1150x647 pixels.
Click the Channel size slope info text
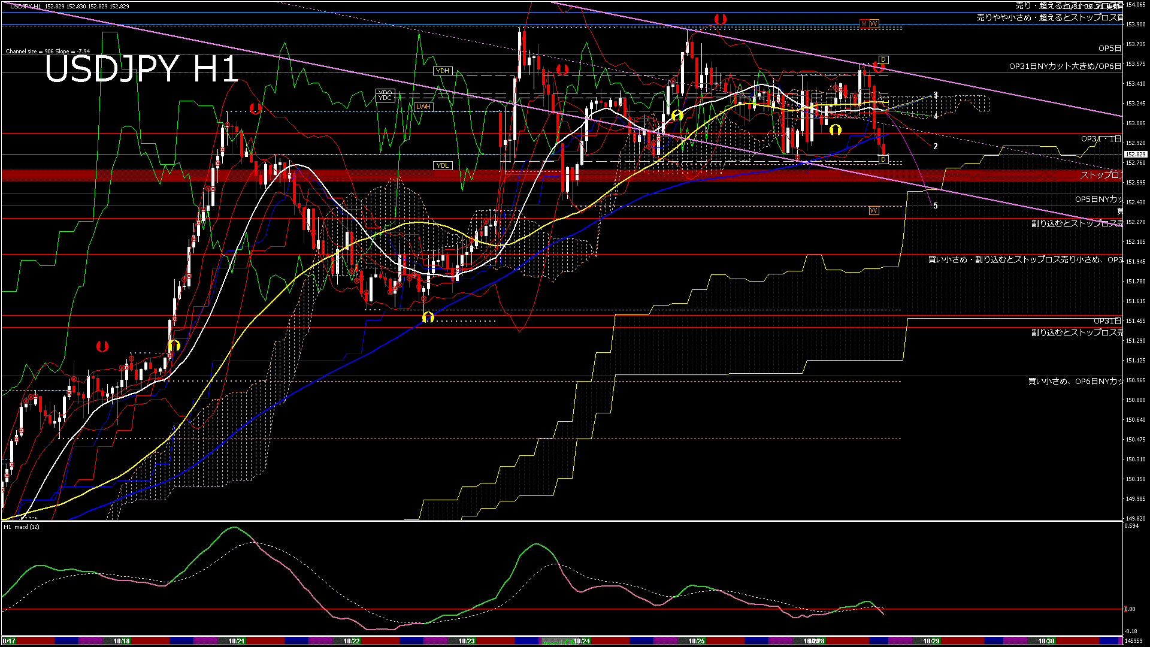[48, 52]
